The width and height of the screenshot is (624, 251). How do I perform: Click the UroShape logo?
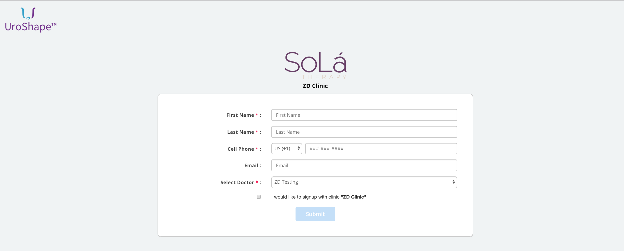click(x=31, y=20)
